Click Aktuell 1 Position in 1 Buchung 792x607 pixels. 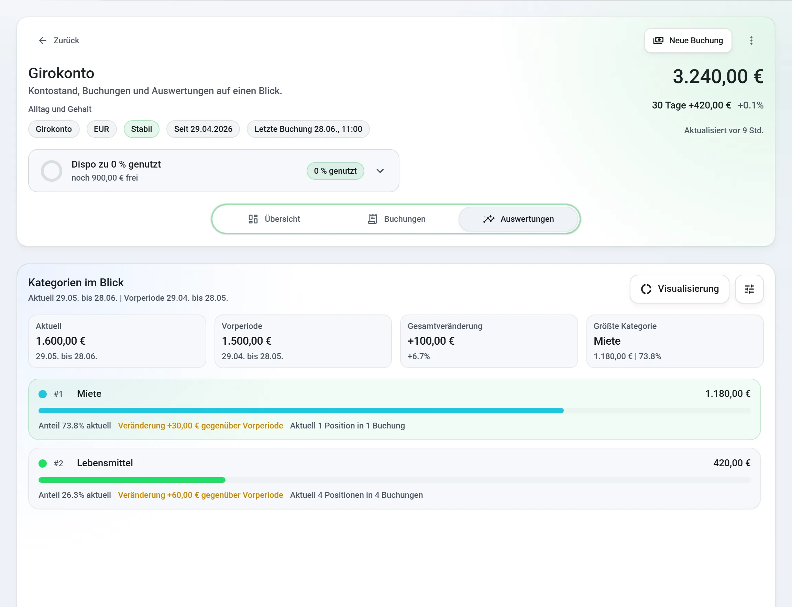point(347,426)
